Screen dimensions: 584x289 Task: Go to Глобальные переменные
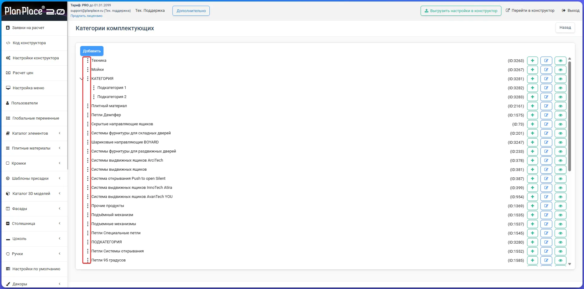(x=34, y=118)
